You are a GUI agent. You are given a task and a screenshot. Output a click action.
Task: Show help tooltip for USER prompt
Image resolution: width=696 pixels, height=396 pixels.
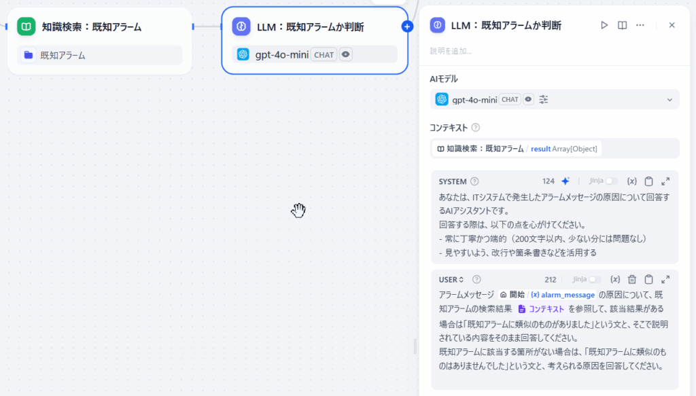[x=476, y=279]
